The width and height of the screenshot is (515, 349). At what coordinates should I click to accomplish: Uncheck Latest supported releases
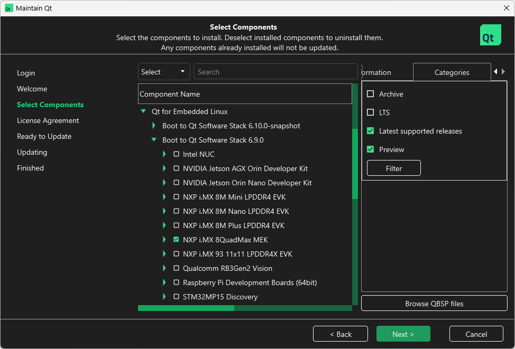(371, 131)
